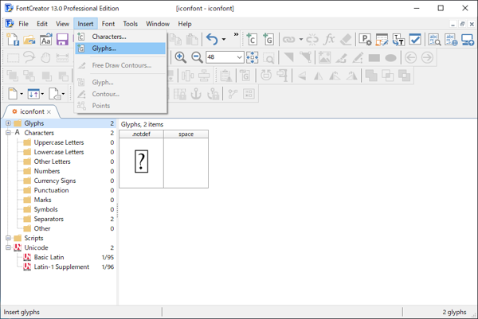Image resolution: width=478 pixels, height=319 pixels.
Task: Select Latin-1 Supplement Unicode block
Action: 61,266
